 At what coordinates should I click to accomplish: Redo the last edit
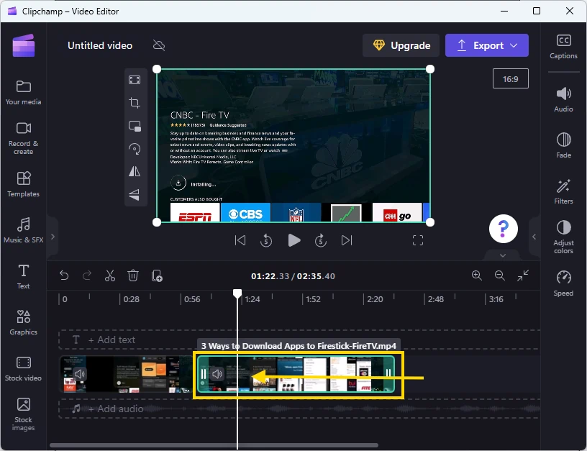[x=87, y=275]
